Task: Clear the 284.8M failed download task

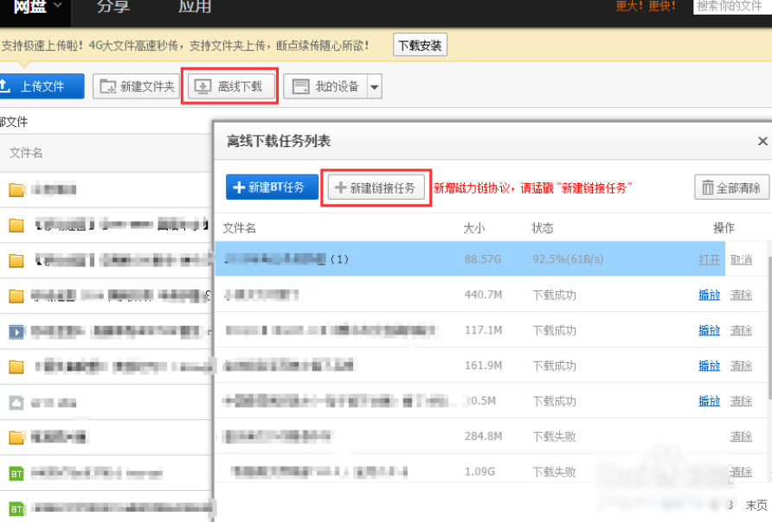Action: coord(741,436)
